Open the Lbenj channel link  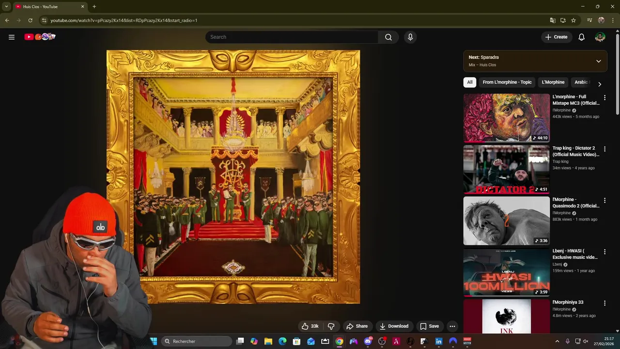[557, 265]
